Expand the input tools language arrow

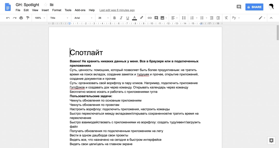[239, 18]
